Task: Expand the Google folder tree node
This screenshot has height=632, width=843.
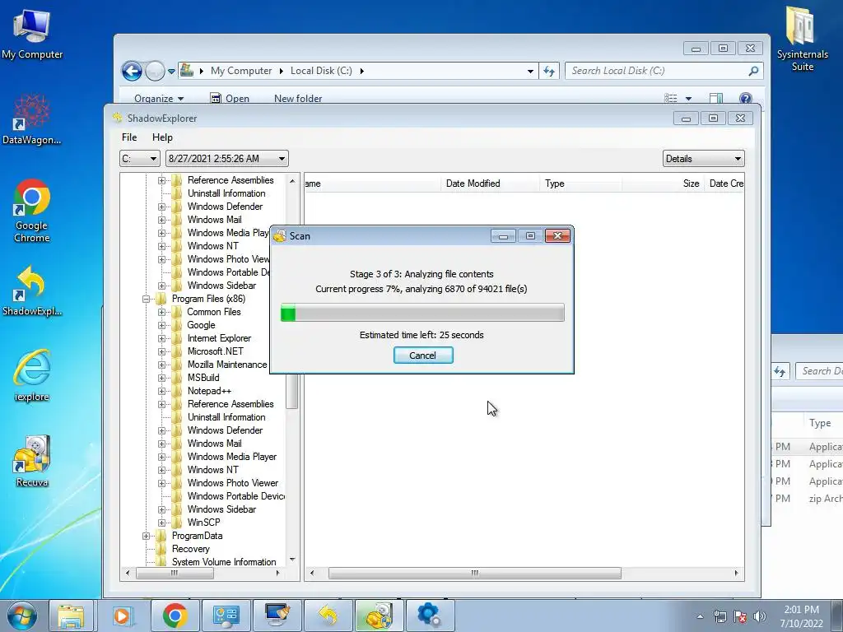Action: click(x=161, y=325)
